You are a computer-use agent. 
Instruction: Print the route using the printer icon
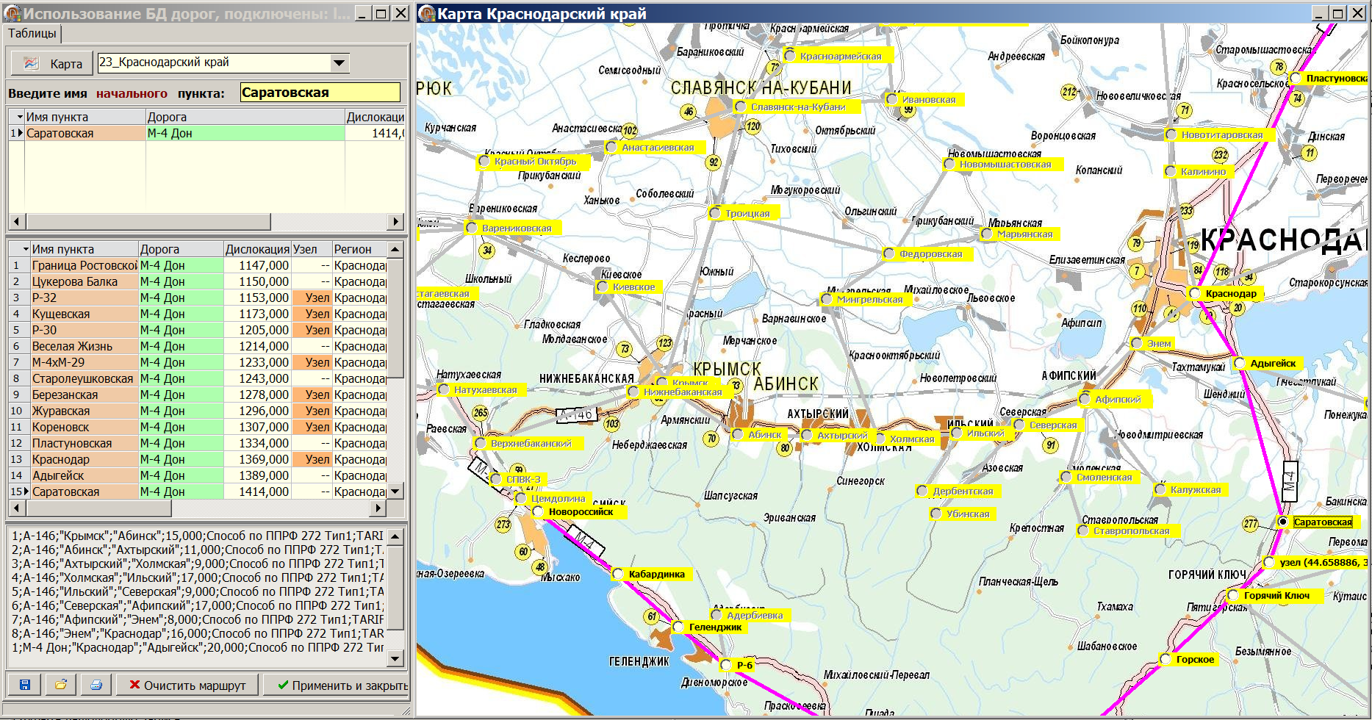(96, 685)
